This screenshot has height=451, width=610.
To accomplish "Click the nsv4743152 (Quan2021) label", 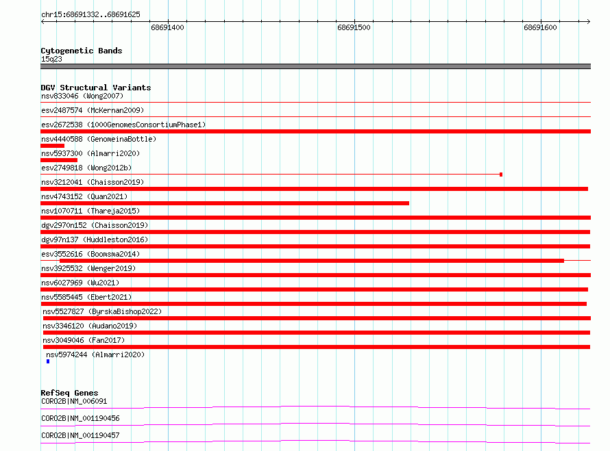I will [x=84, y=196].
